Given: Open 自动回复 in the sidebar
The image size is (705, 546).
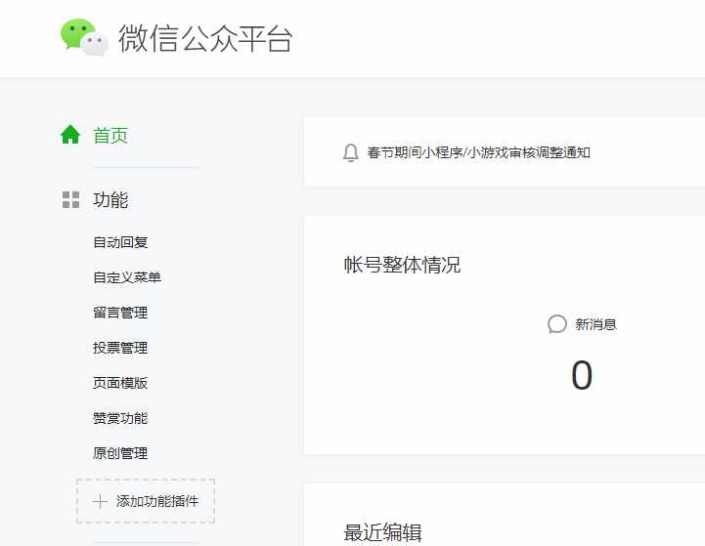Looking at the screenshot, I should [x=120, y=242].
